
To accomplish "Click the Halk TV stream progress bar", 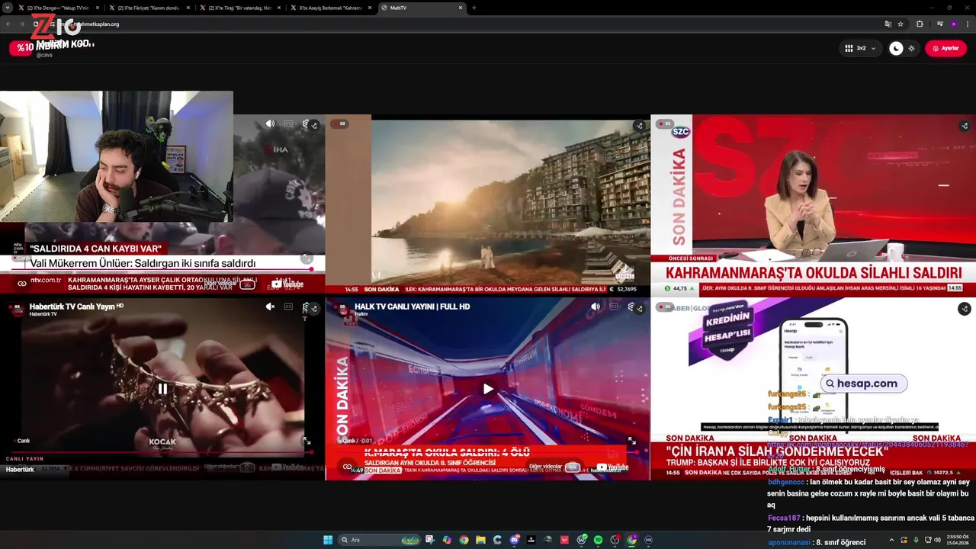I will click(488, 452).
